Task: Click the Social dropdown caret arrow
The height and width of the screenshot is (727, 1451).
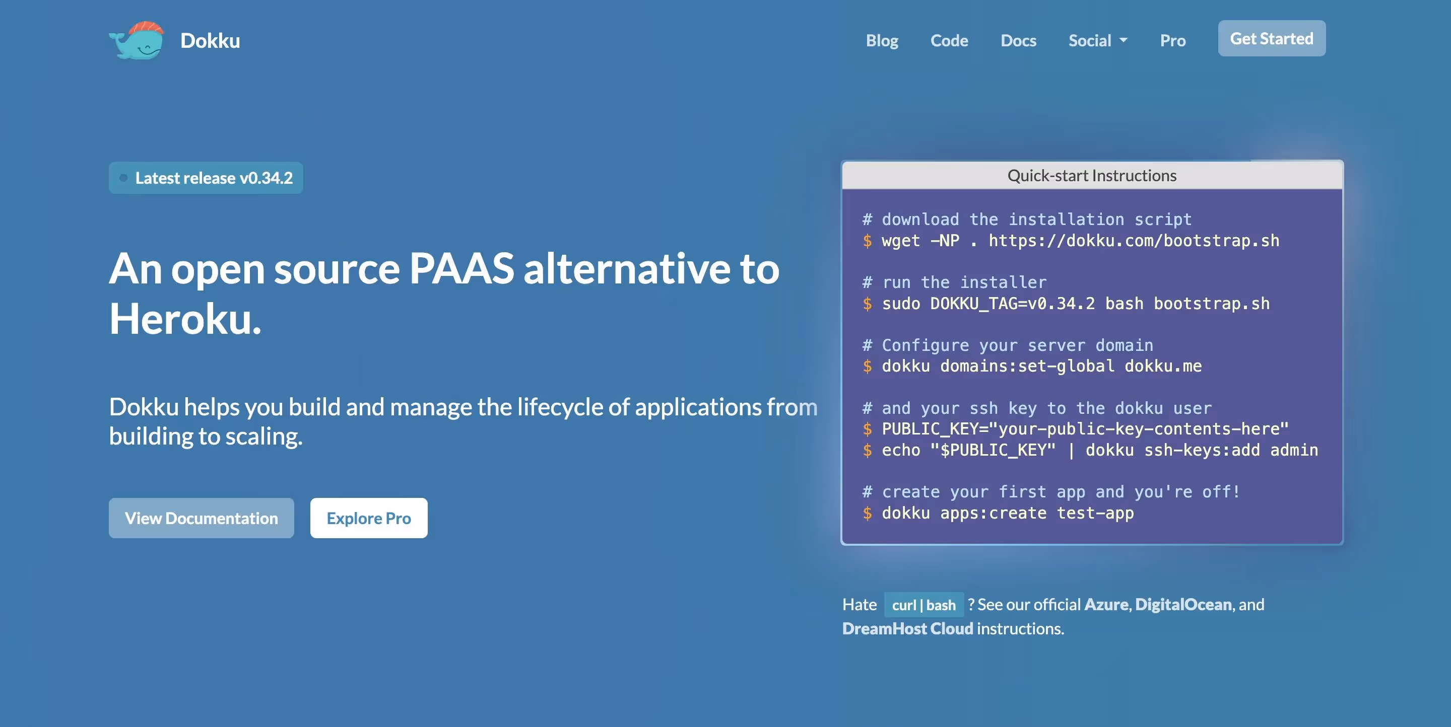Action: [x=1123, y=40]
